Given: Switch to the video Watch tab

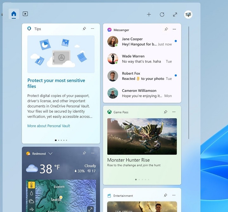Looking at the screenshot, I should click(25, 14).
